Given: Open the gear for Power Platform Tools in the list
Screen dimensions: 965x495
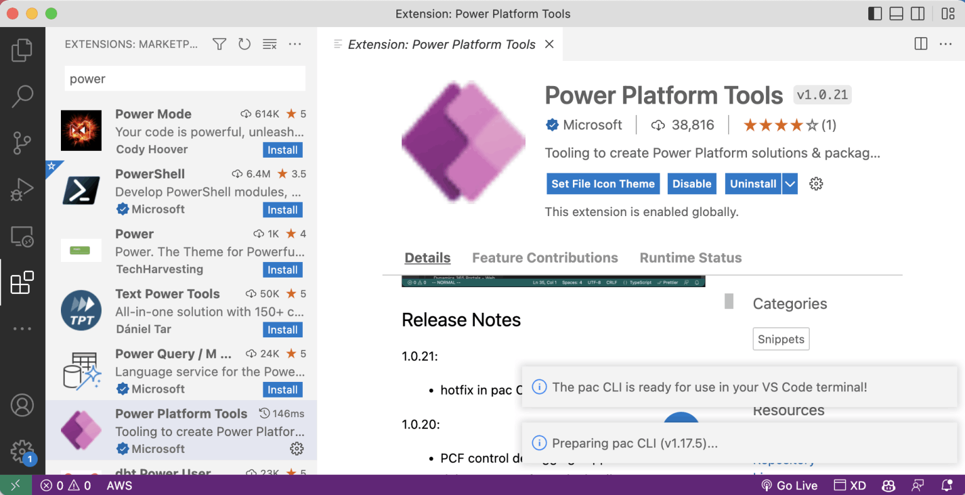Looking at the screenshot, I should click(297, 449).
